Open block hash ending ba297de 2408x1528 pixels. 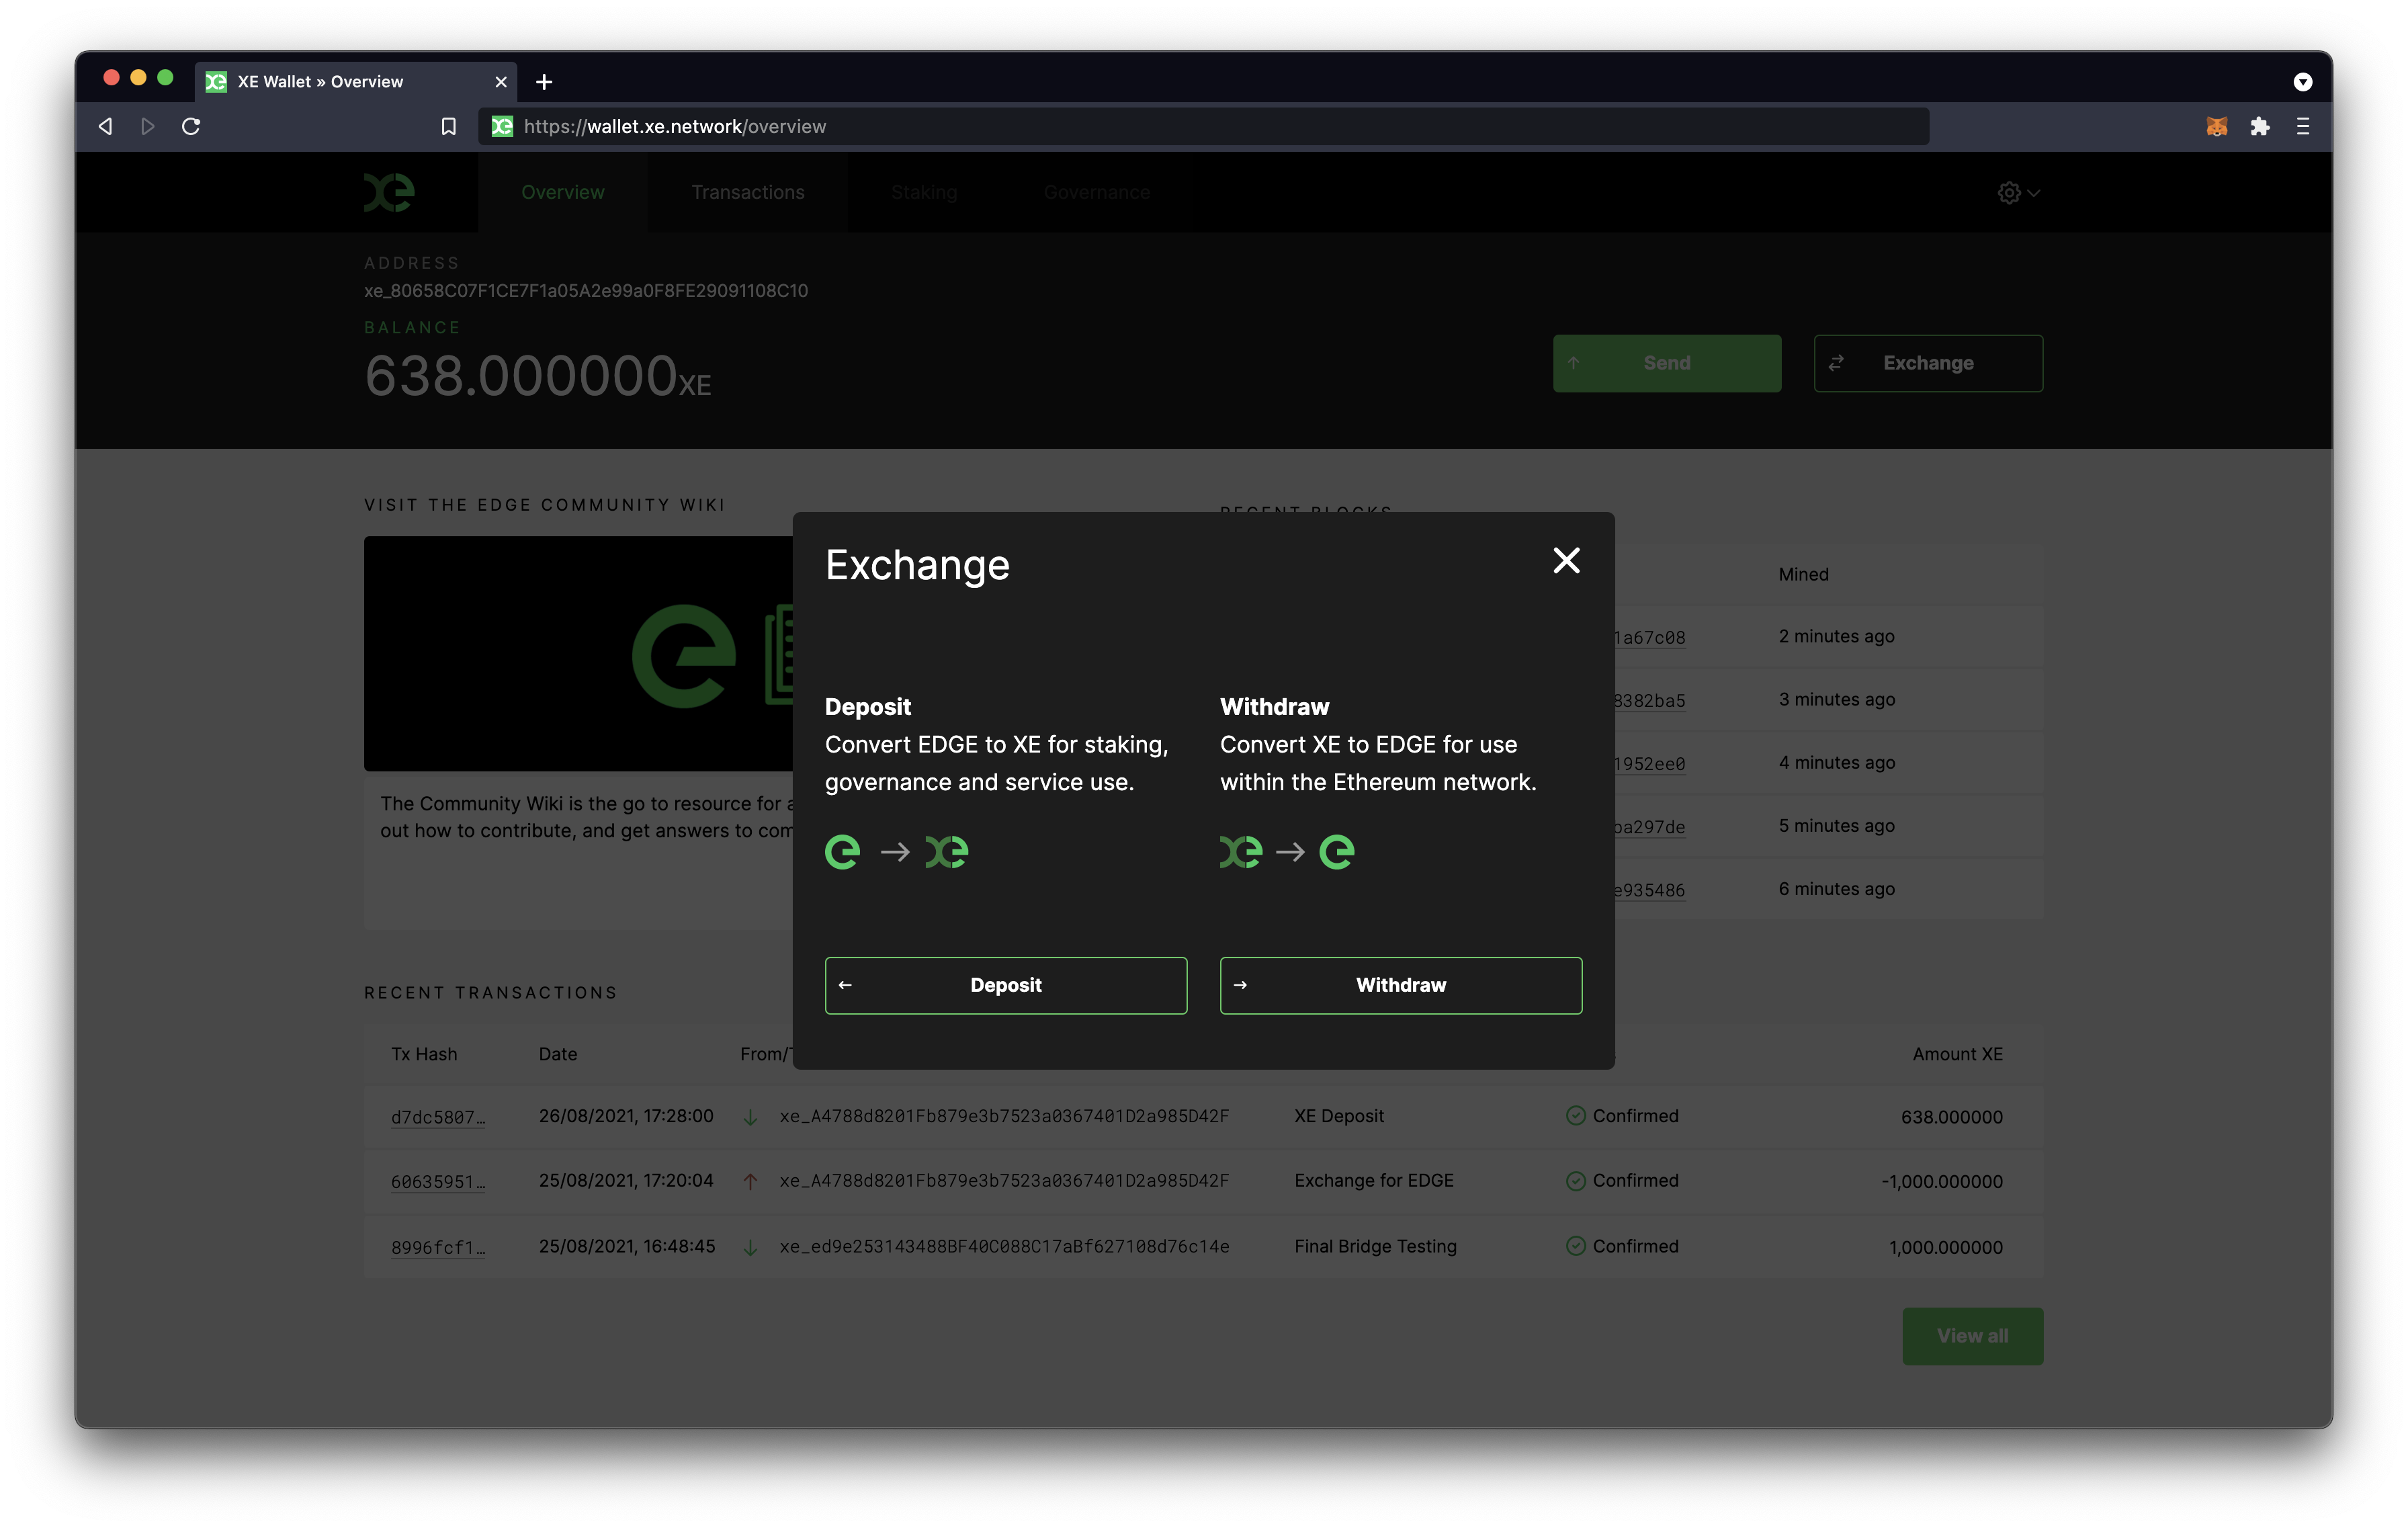pos(1650,827)
